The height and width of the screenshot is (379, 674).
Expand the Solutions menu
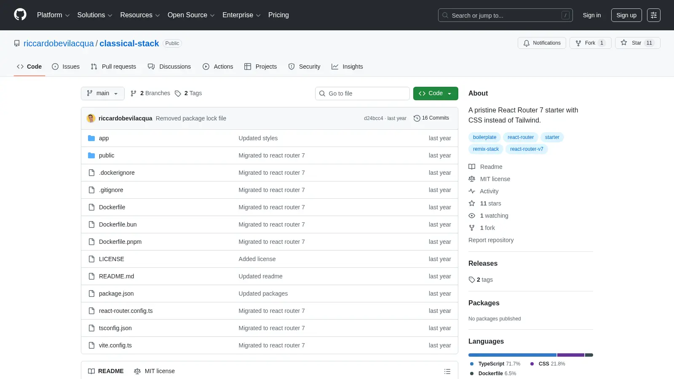[95, 15]
